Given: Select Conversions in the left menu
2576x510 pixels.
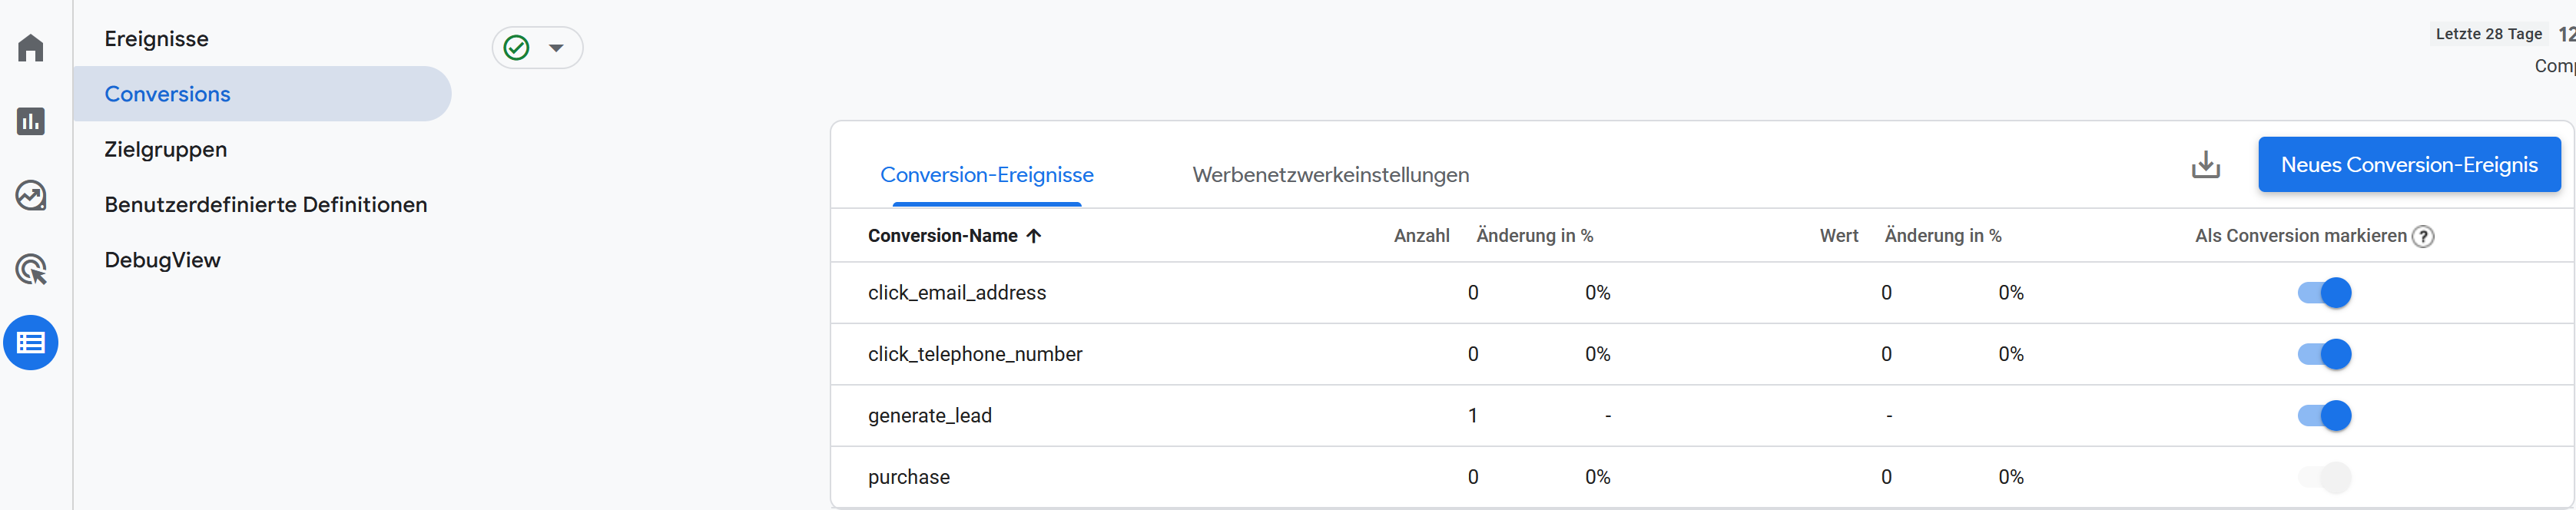Looking at the screenshot, I should click(262, 94).
